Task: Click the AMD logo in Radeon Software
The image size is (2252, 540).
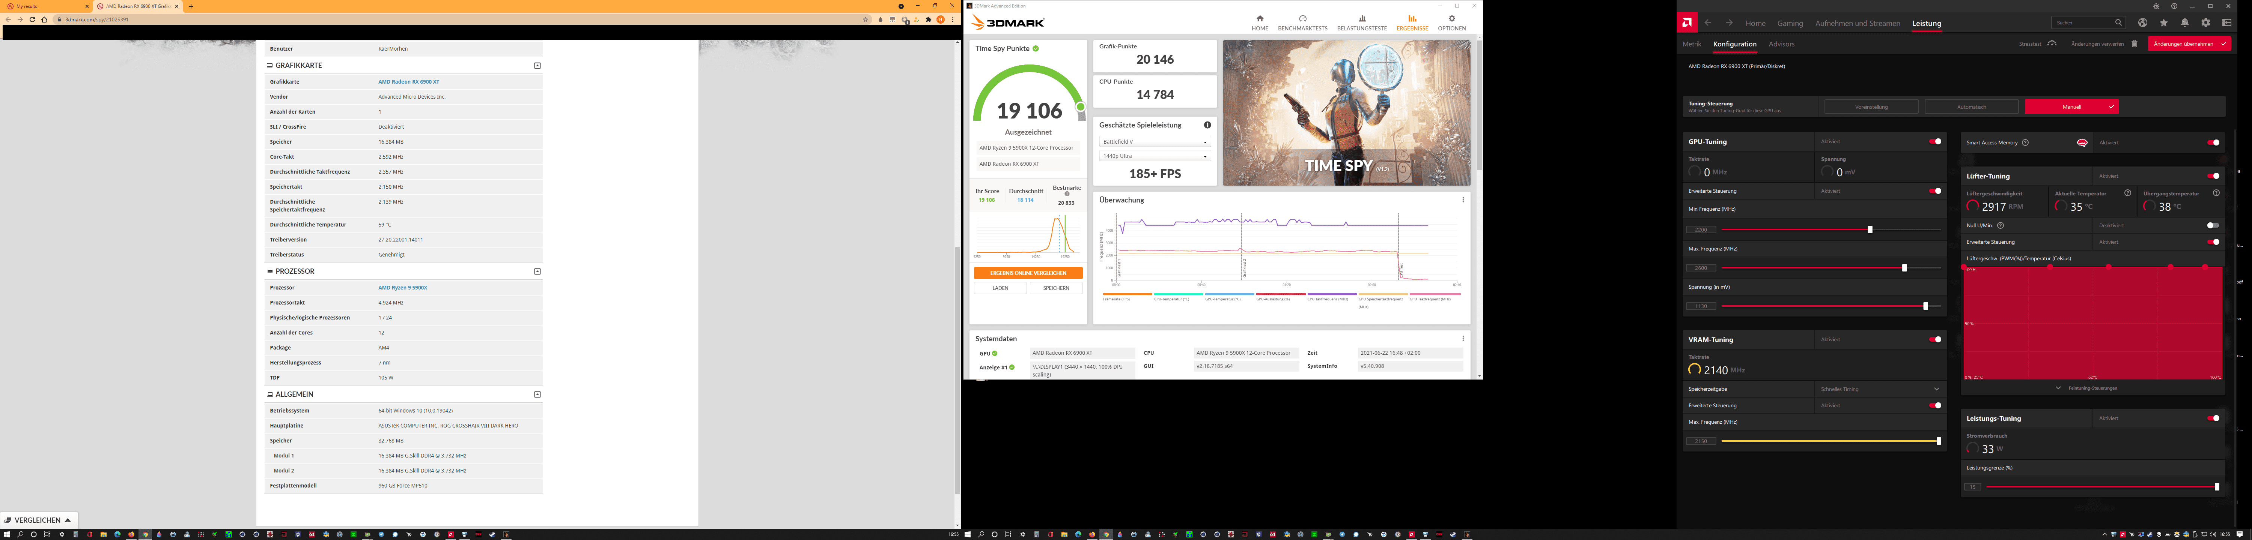Action: coord(1687,23)
